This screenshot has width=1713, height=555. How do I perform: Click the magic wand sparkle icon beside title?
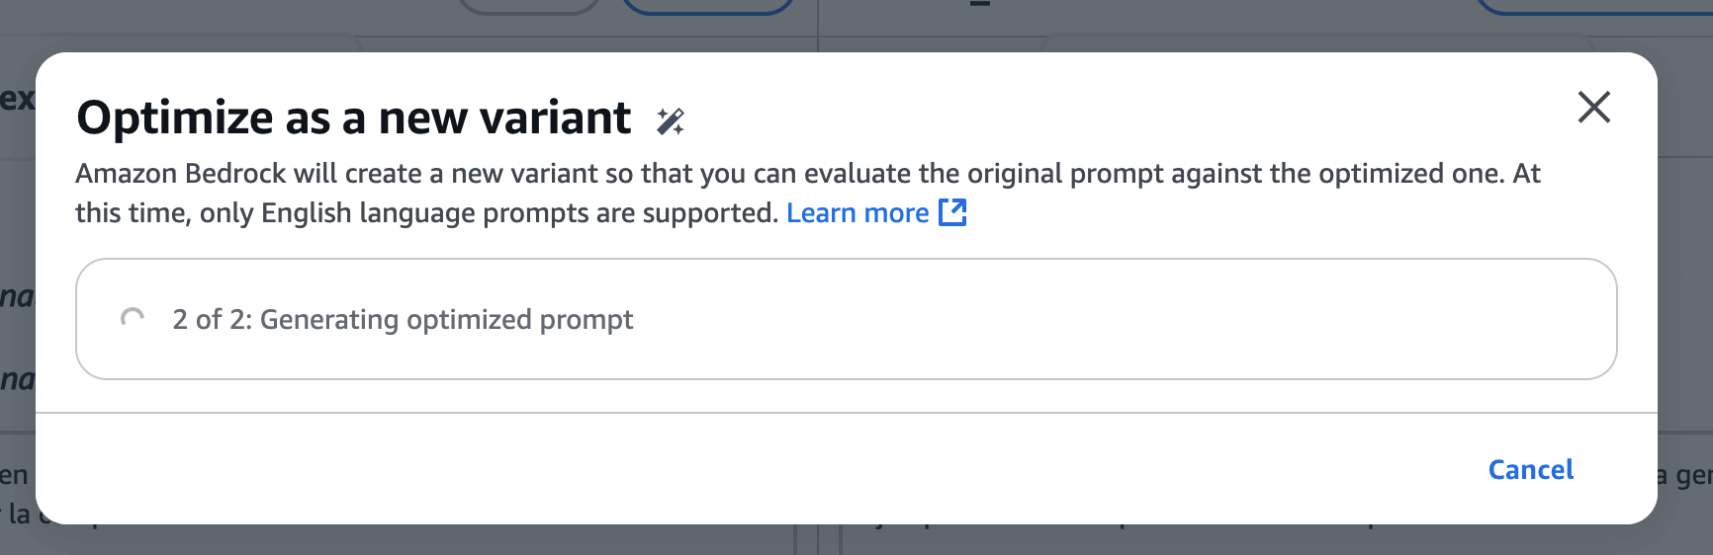click(x=671, y=120)
